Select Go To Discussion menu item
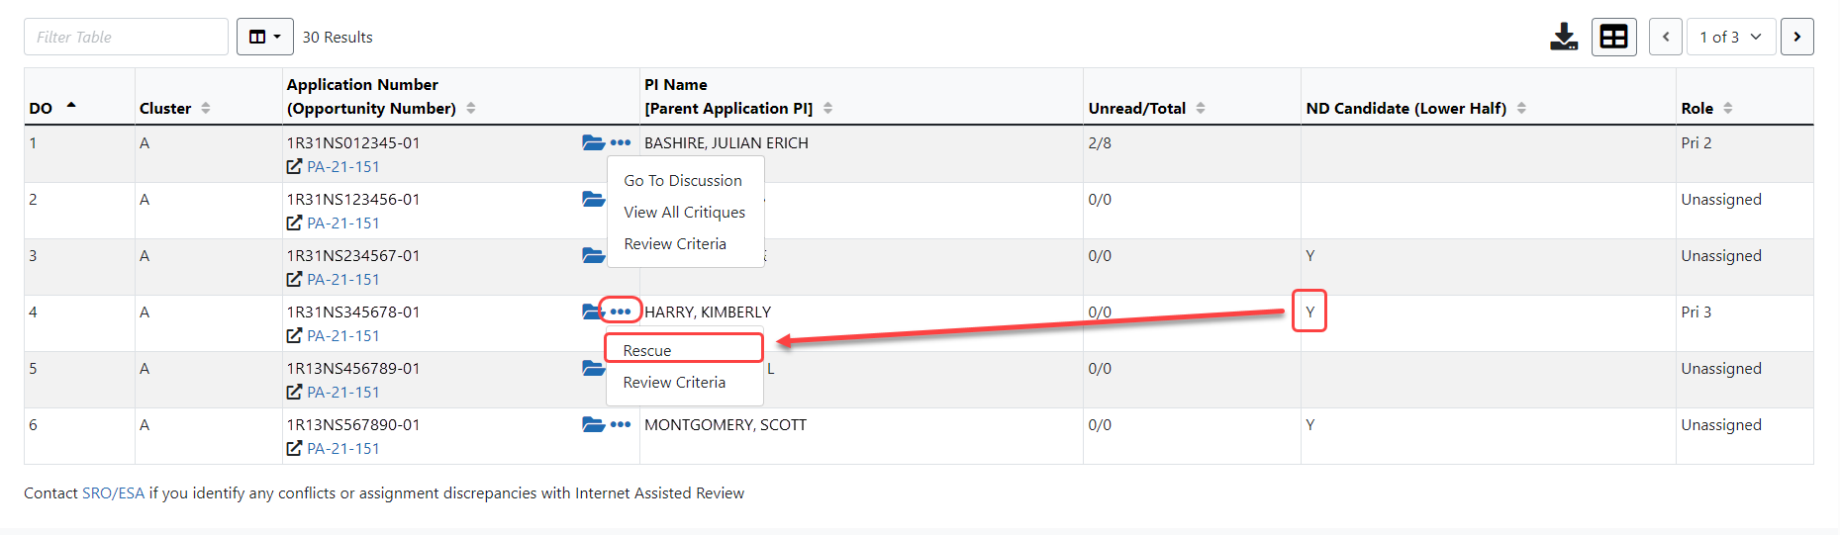This screenshot has width=1840, height=535. (x=683, y=180)
